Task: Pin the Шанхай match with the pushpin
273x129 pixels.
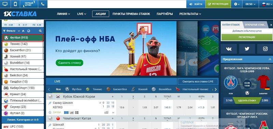Action: tap(50, 125)
